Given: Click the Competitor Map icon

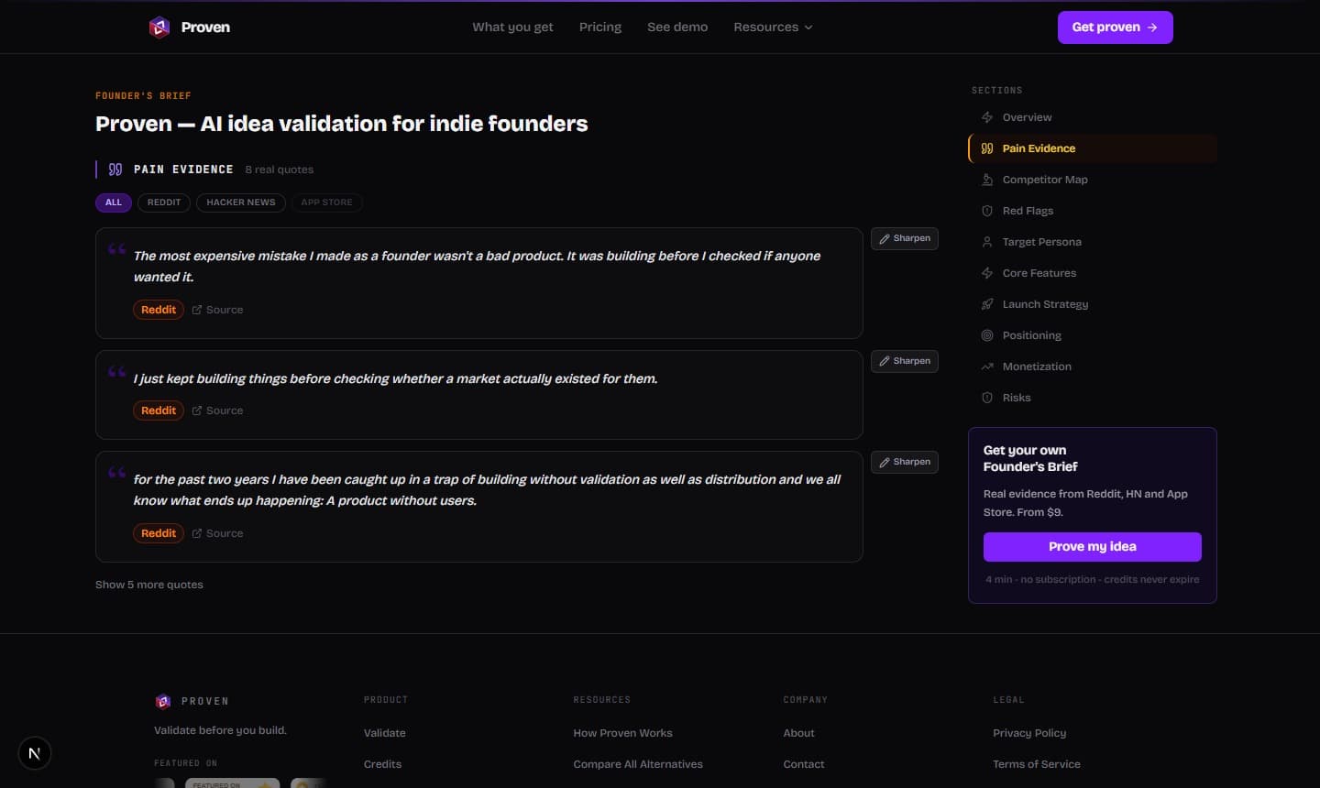Looking at the screenshot, I should click(x=987, y=180).
